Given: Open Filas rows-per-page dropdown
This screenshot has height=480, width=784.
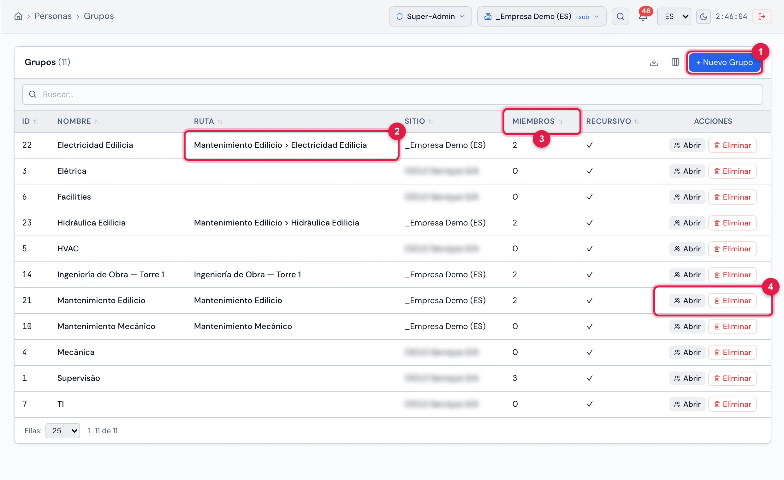Looking at the screenshot, I should pyautogui.click(x=63, y=431).
